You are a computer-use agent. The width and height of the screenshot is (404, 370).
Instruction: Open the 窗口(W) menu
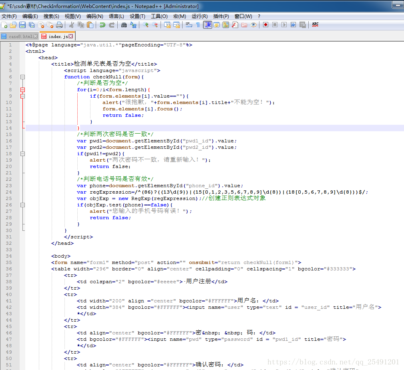(x=243, y=16)
